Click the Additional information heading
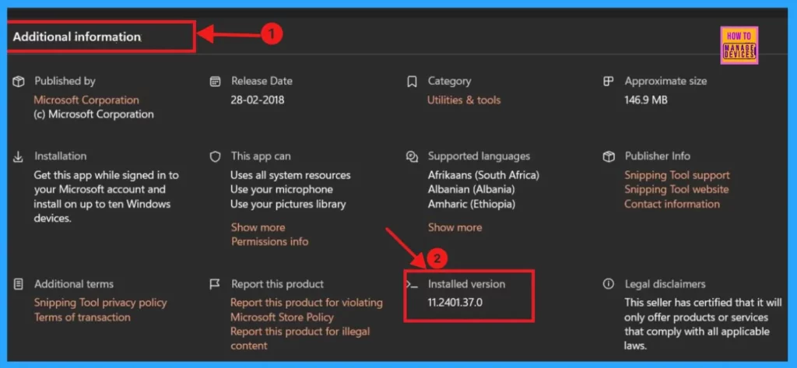797x368 pixels. click(x=77, y=37)
